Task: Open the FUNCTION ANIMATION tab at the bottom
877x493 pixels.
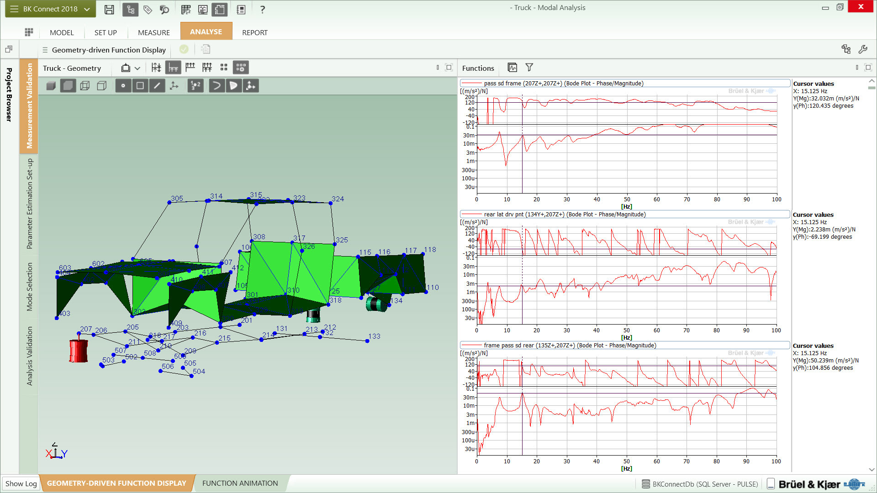Action: point(240,483)
